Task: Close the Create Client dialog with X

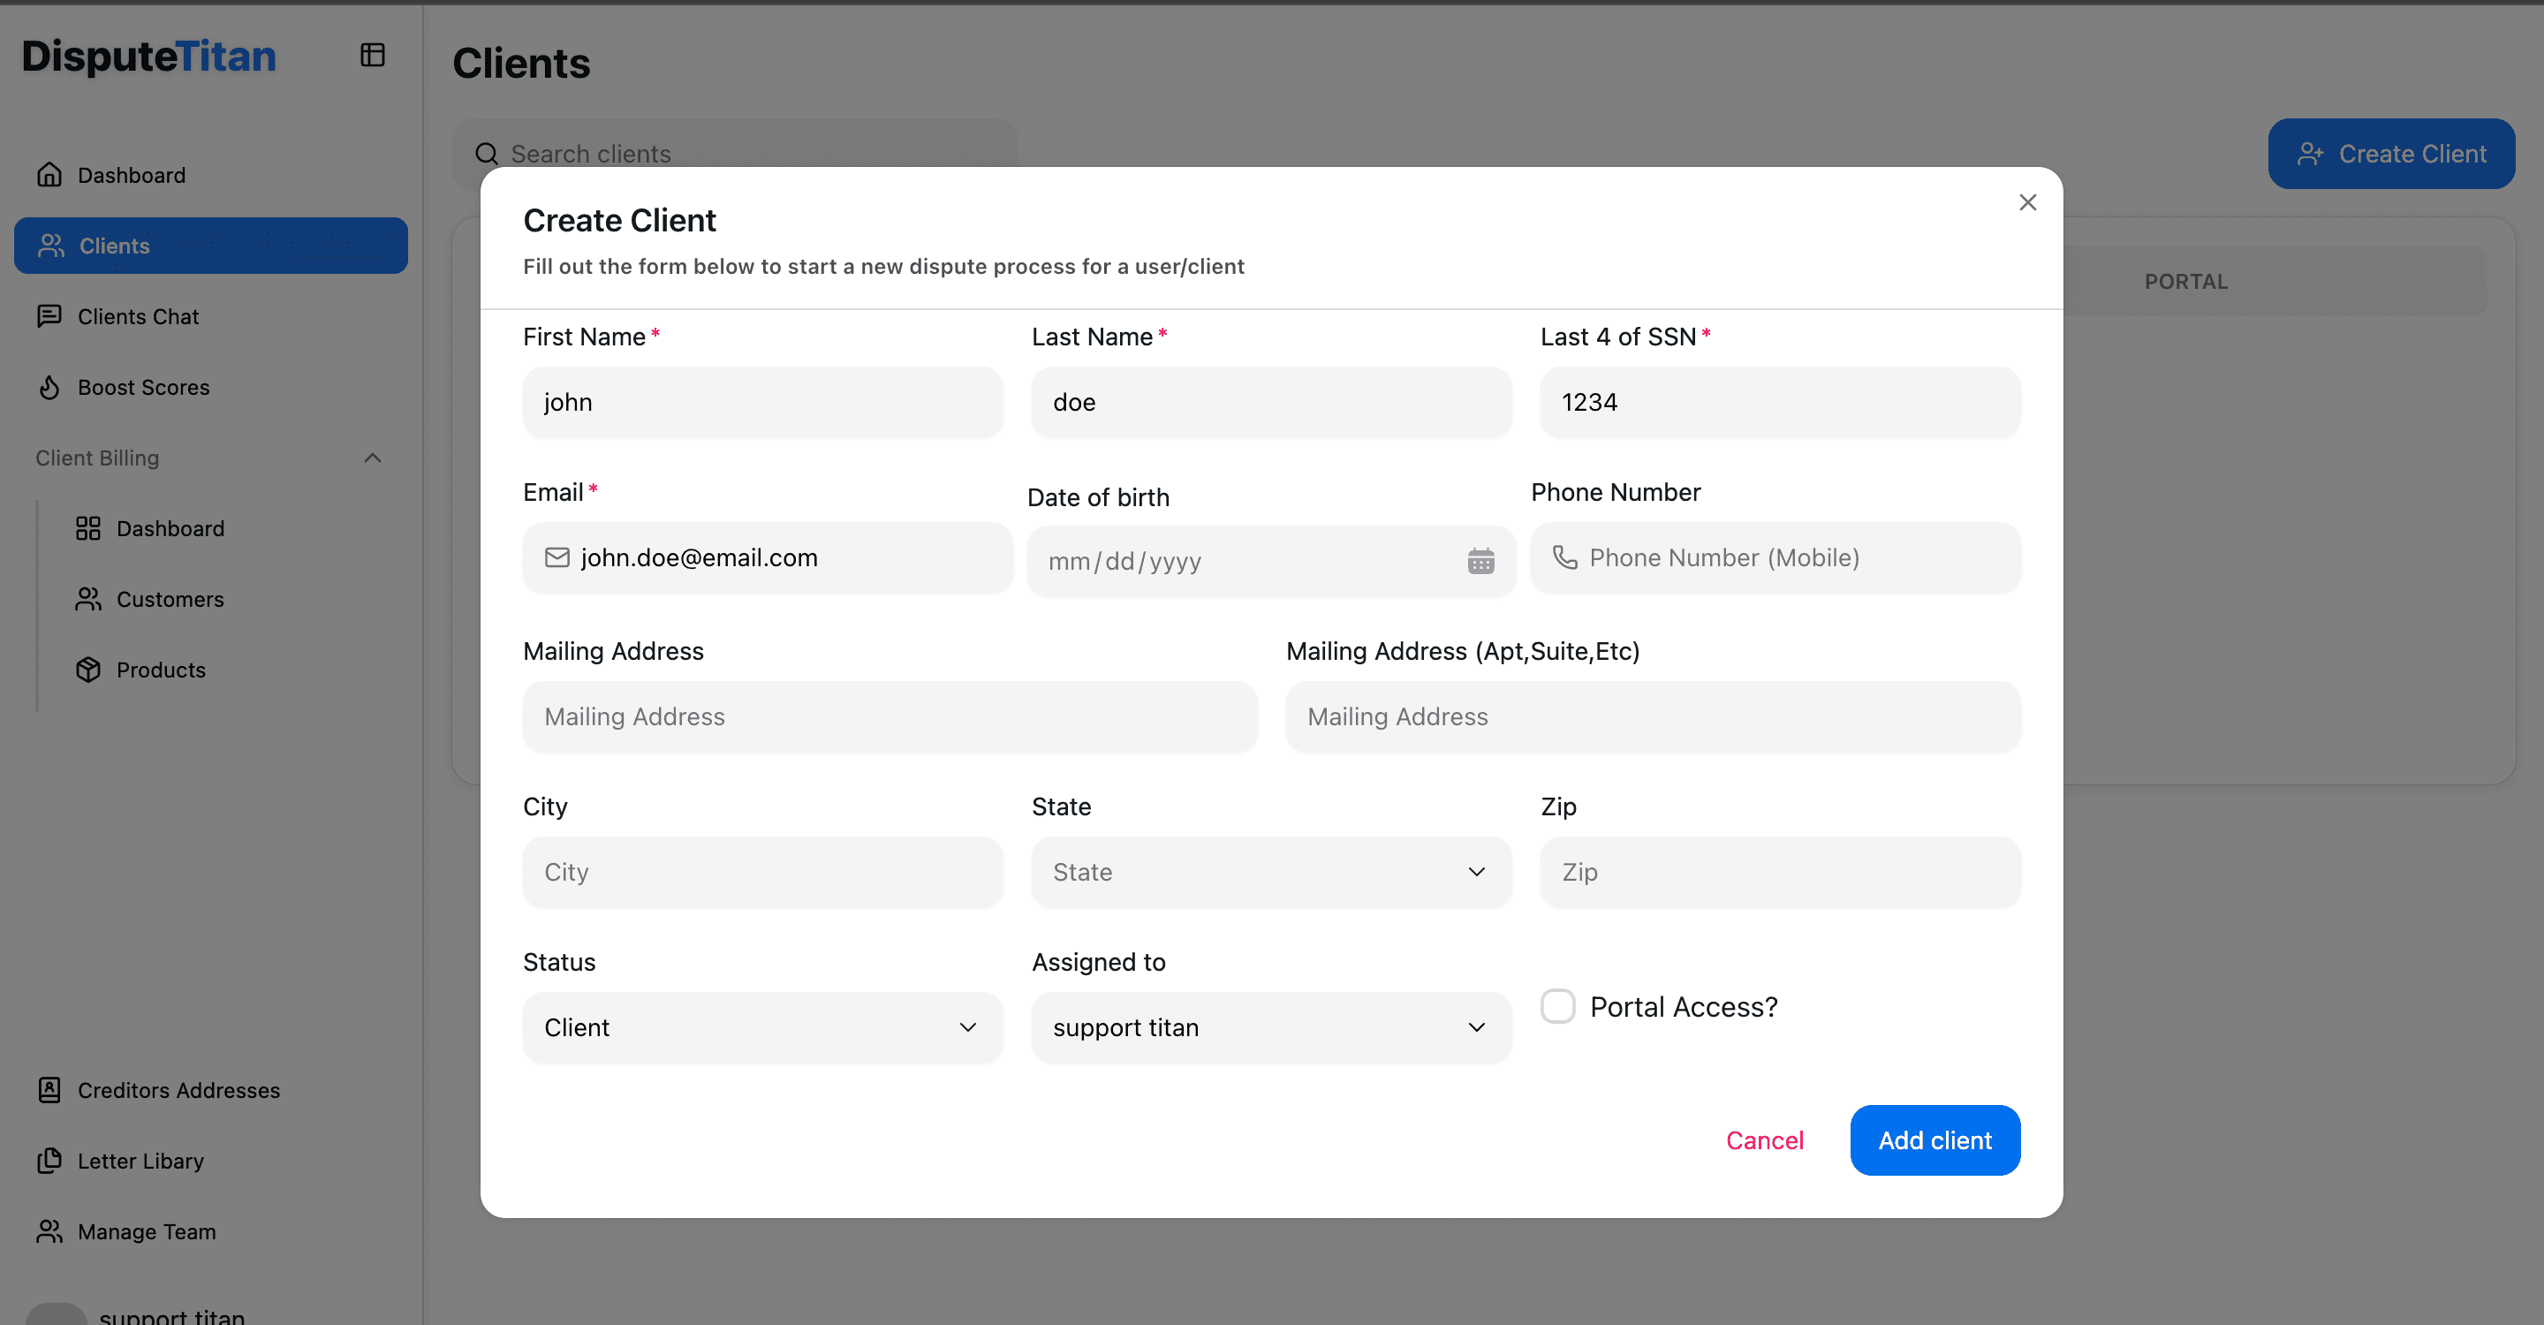Action: pyautogui.click(x=2027, y=202)
